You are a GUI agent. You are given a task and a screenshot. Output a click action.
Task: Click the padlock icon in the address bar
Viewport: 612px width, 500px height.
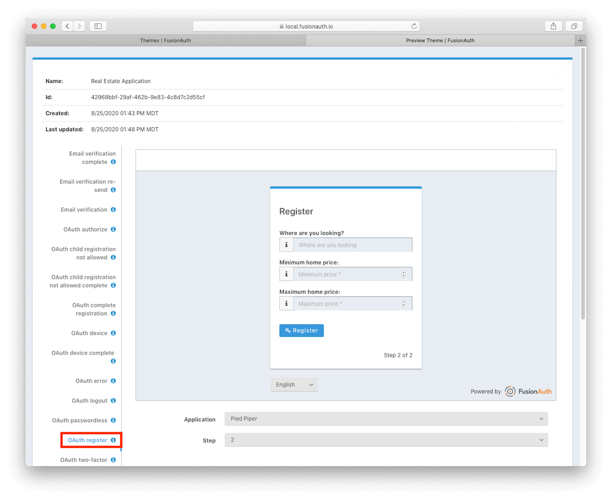282,26
